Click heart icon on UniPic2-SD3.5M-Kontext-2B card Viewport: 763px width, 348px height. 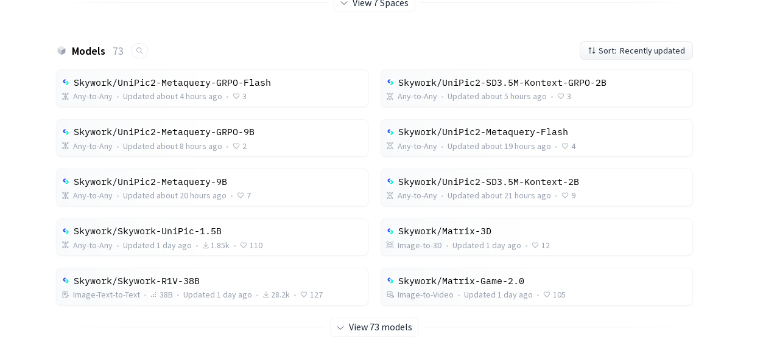click(565, 195)
